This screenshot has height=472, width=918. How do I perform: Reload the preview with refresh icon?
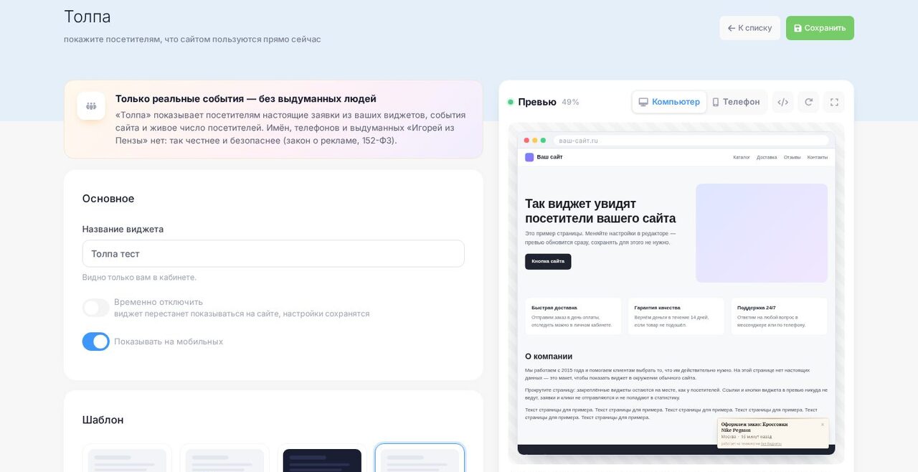click(808, 102)
